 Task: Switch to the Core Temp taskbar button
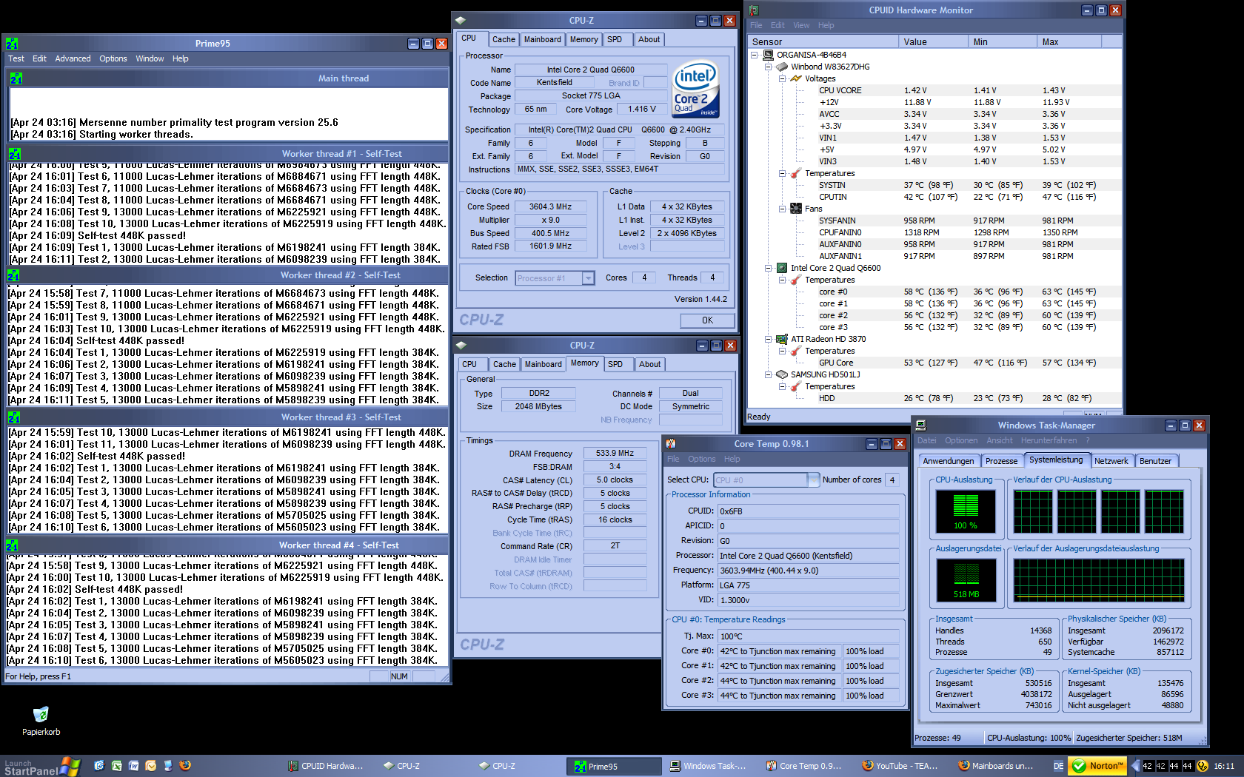pyautogui.click(x=804, y=766)
